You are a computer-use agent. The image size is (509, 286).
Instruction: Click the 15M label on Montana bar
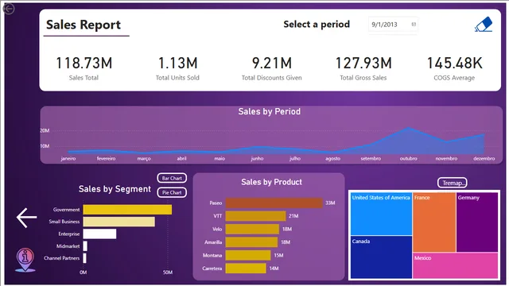click(x=278, y=255)
